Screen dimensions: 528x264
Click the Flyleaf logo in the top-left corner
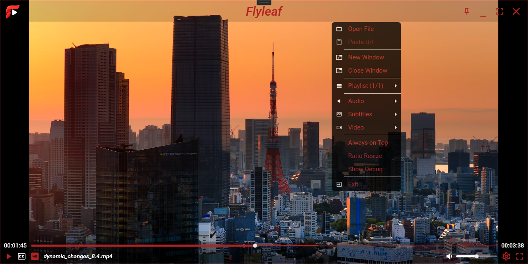pyautogui.click(x=12, y=12)
